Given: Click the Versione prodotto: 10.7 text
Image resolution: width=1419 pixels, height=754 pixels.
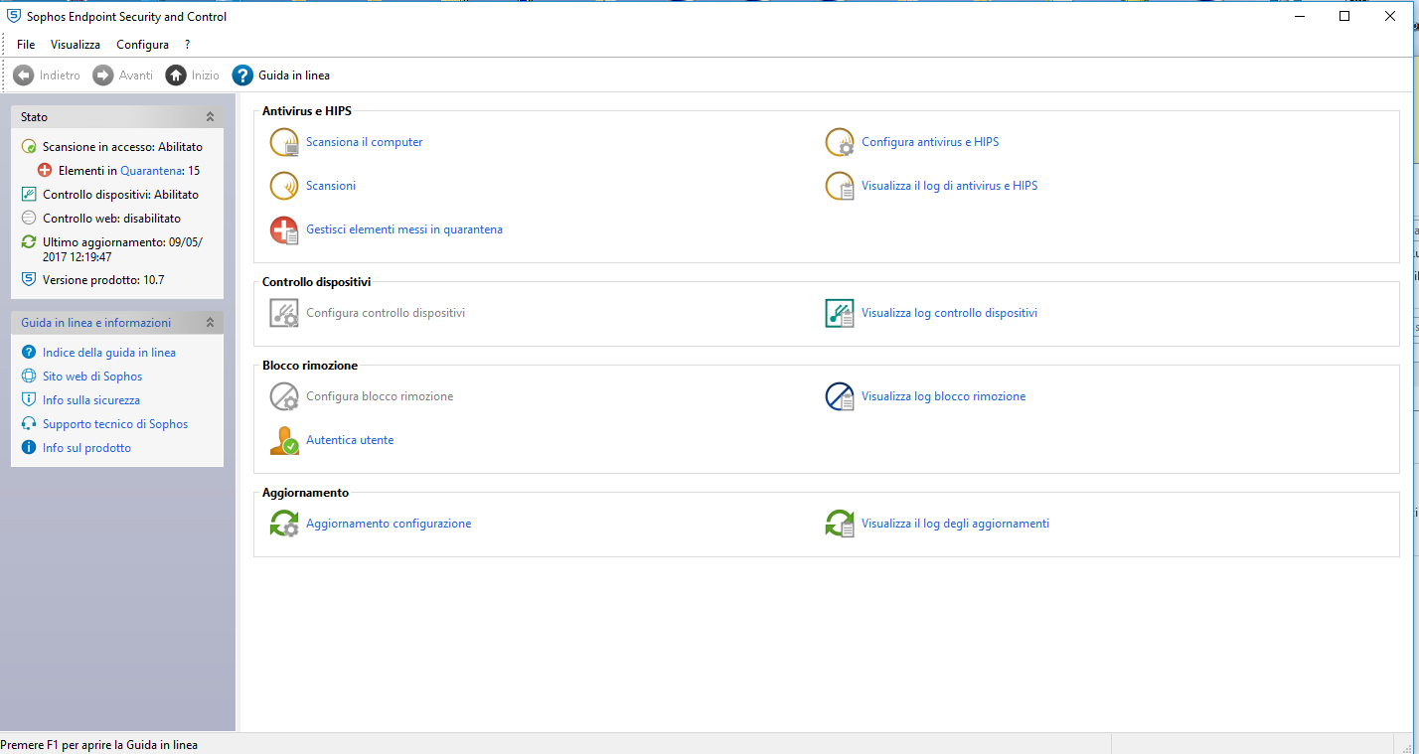Looking at the screenshot, I should (x=103, y=280).
